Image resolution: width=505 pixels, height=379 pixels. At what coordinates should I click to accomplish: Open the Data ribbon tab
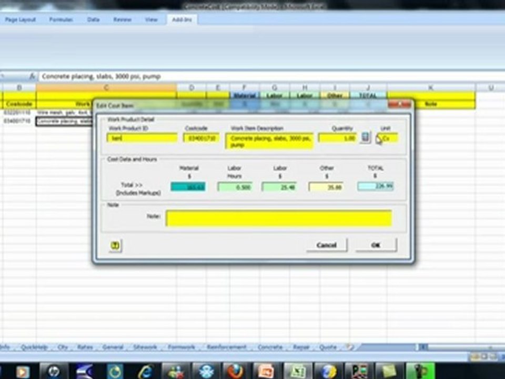click(93, 19)
